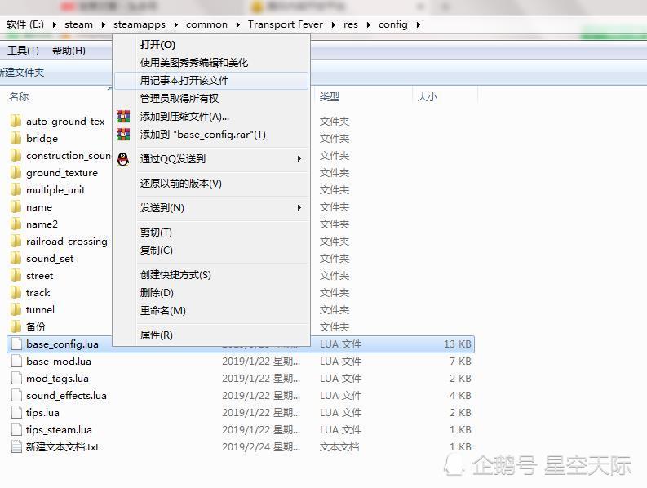Open breadcrumb arrow after 软件 (E:)
Screen dimensions: 647x488
[55, 24]
